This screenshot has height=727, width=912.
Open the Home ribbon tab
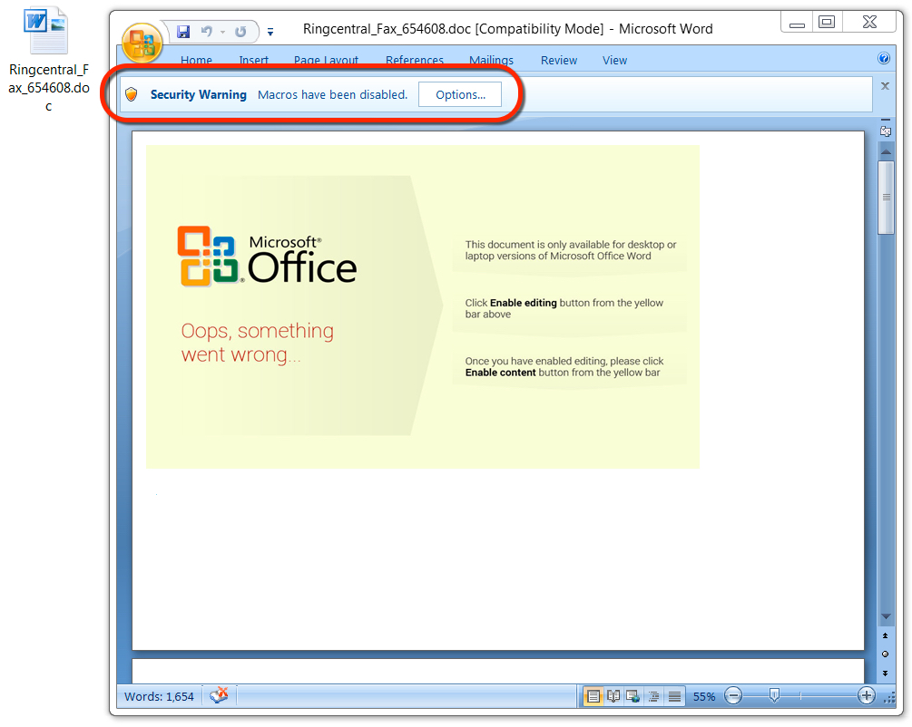[x=196, y=60]
